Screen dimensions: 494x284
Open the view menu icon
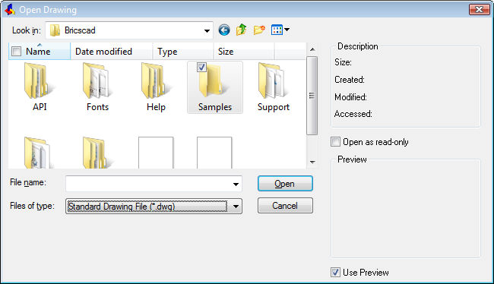(280, 30)
